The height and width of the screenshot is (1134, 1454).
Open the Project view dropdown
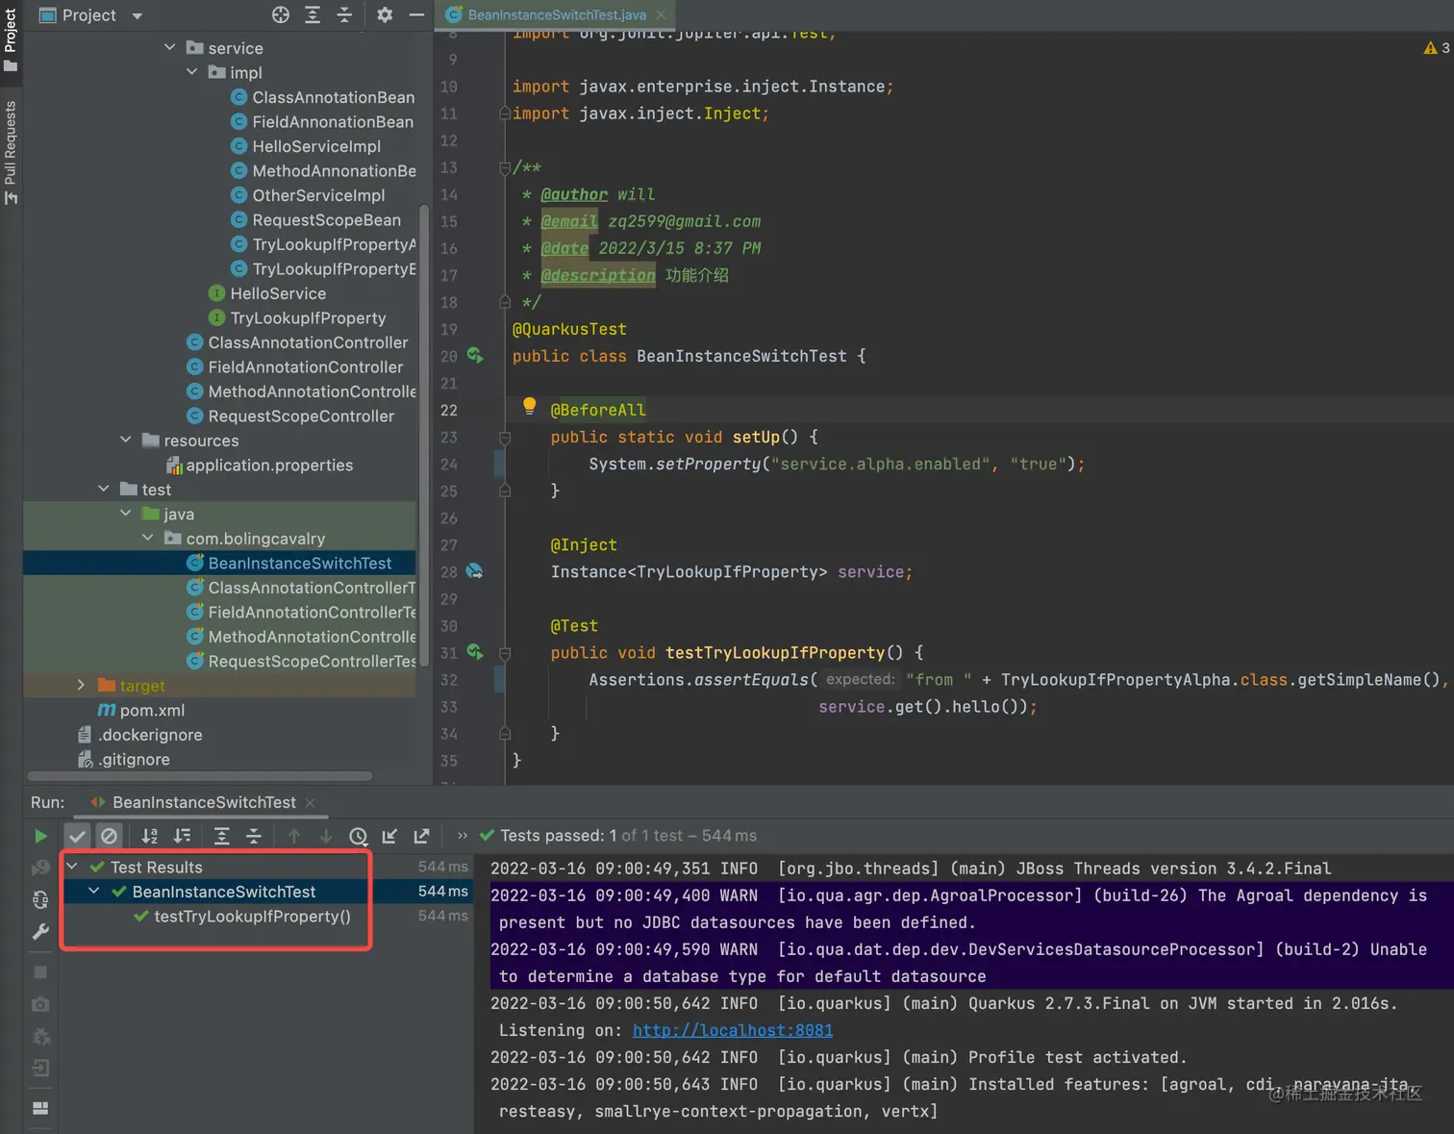[x=137, y=15]
